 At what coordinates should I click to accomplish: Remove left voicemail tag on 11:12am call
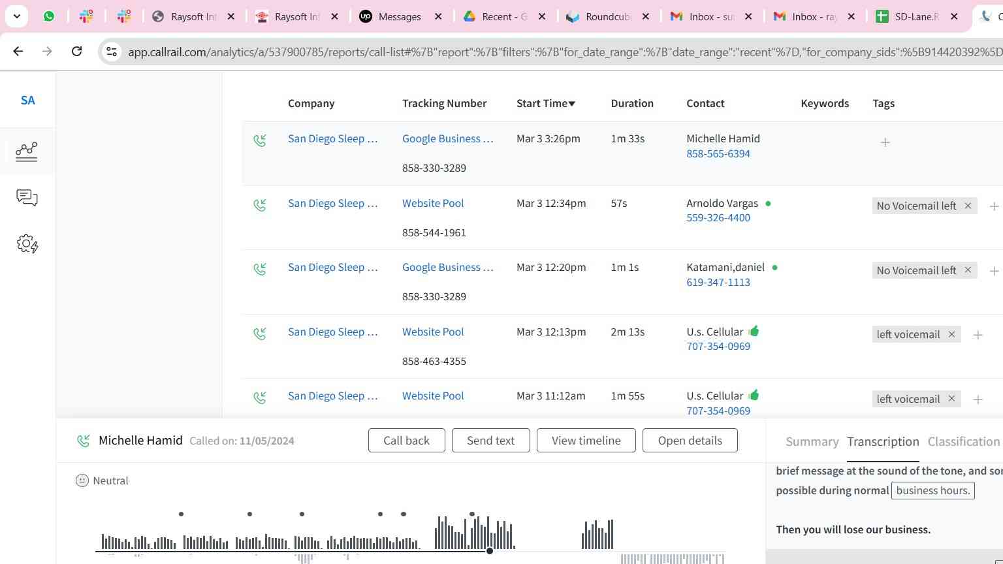point(951,398)
